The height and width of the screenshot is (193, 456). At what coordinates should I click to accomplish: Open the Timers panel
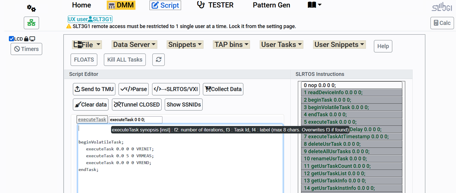point(26,49)
